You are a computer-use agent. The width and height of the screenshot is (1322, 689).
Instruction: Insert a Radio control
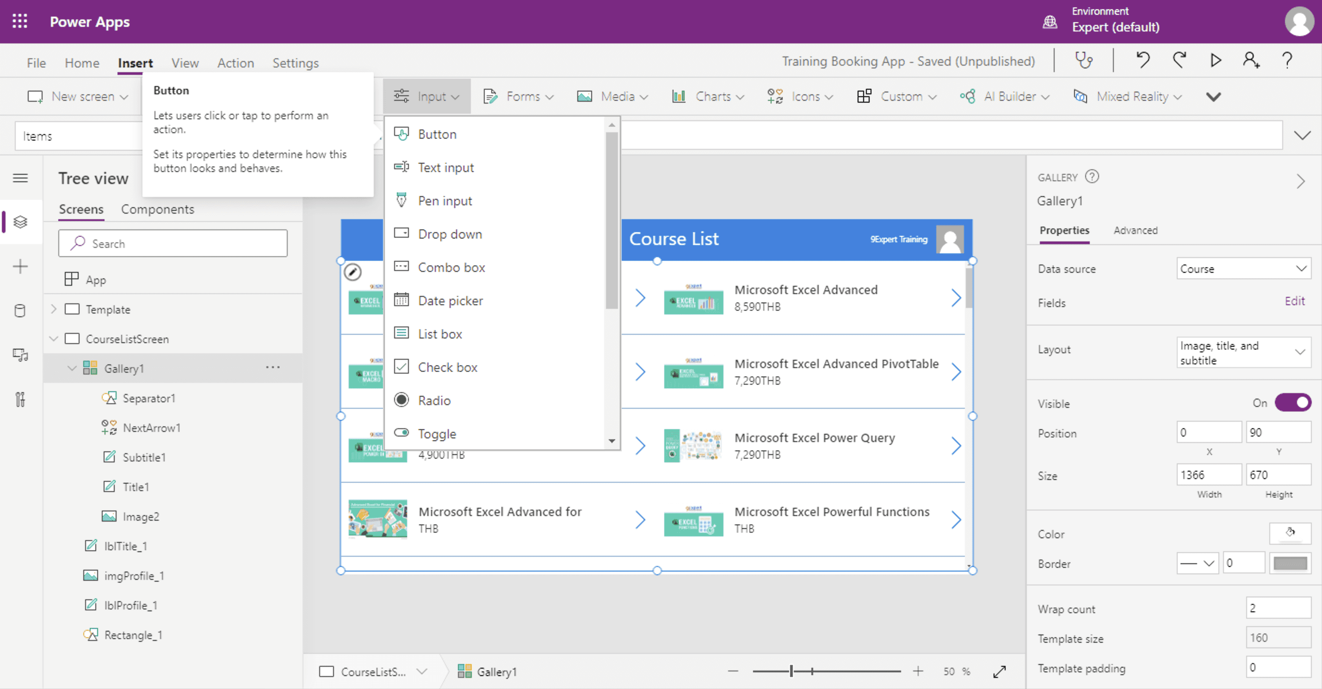click(434, 400)
